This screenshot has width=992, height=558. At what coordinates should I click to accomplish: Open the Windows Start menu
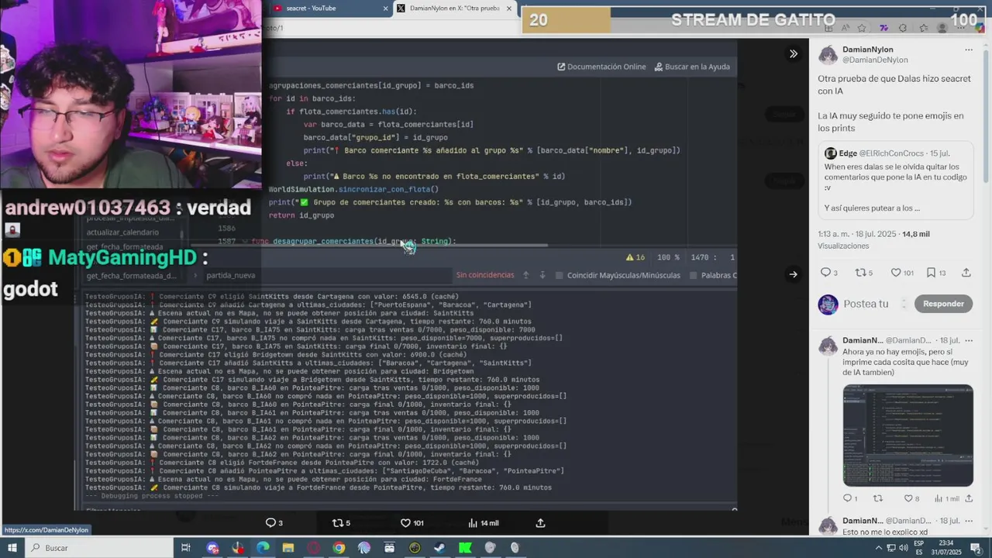click(x=11, y=548)
